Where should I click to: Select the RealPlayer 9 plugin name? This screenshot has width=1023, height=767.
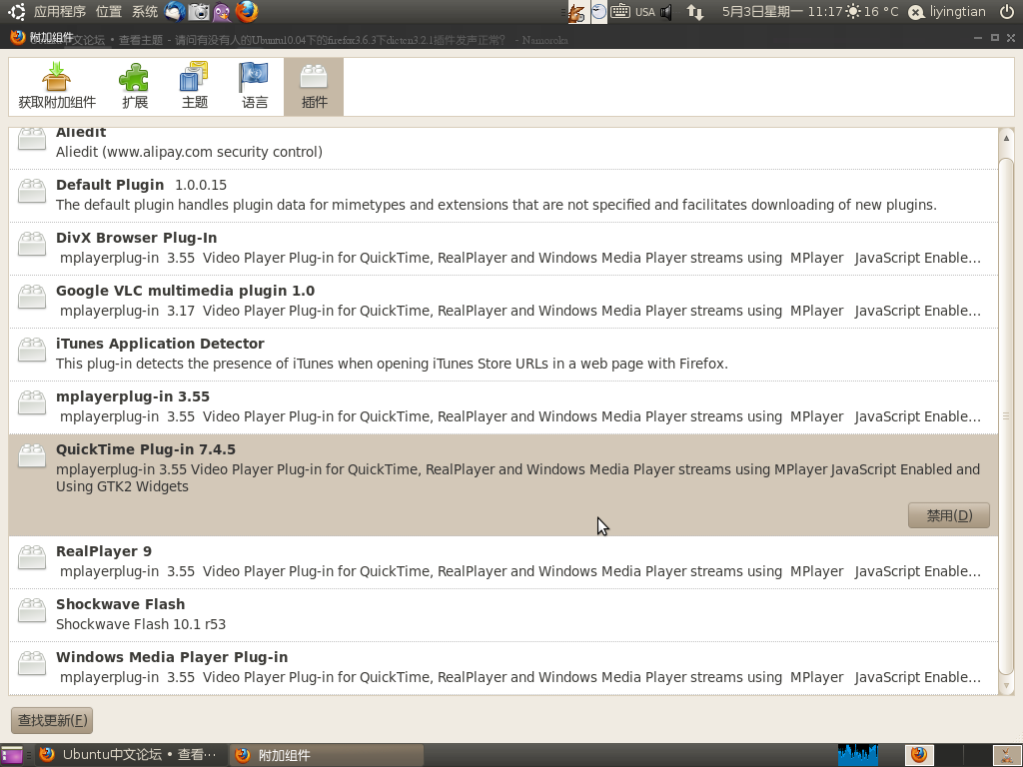[x=104, y=551]
